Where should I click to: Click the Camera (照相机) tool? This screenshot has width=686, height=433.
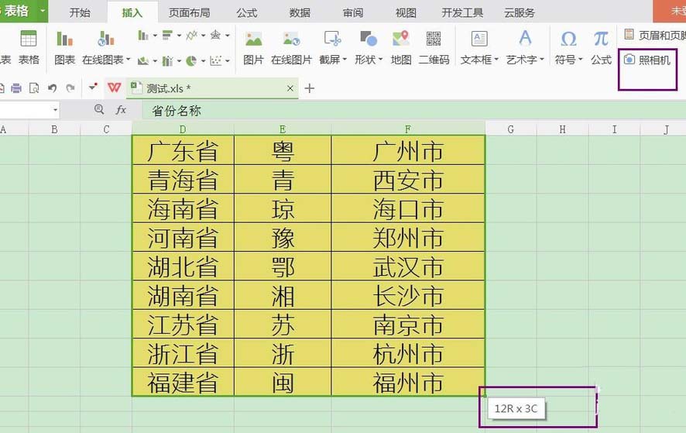647,60
